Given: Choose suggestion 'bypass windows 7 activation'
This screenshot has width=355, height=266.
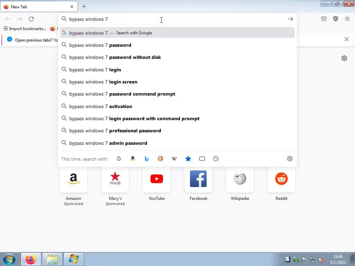Looking at the screenshot, I should click(x=177, y=106).
